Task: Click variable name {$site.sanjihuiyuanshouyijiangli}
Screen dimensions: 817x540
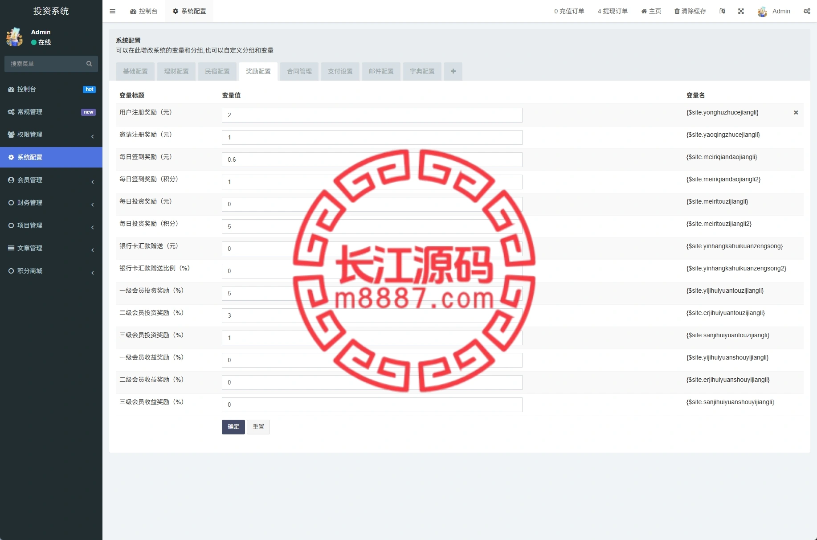Action: tap(730, 402)
